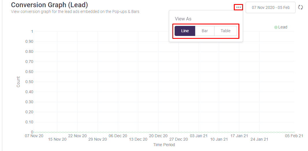The image size is (308, 151).
Task: Click the View As popup label
Action: 183,19
